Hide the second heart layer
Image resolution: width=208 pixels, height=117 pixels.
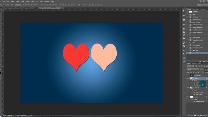[188, 88]
